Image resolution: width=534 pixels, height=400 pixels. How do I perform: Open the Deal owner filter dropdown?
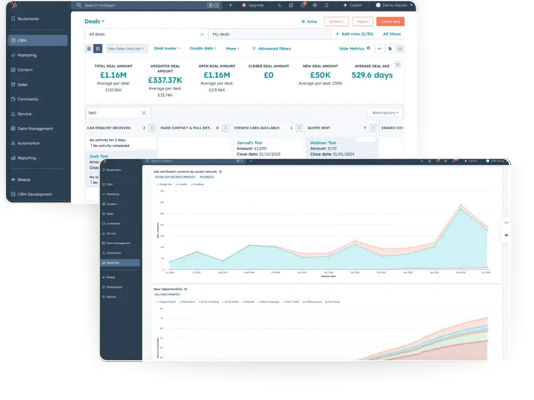pos(167,48)
